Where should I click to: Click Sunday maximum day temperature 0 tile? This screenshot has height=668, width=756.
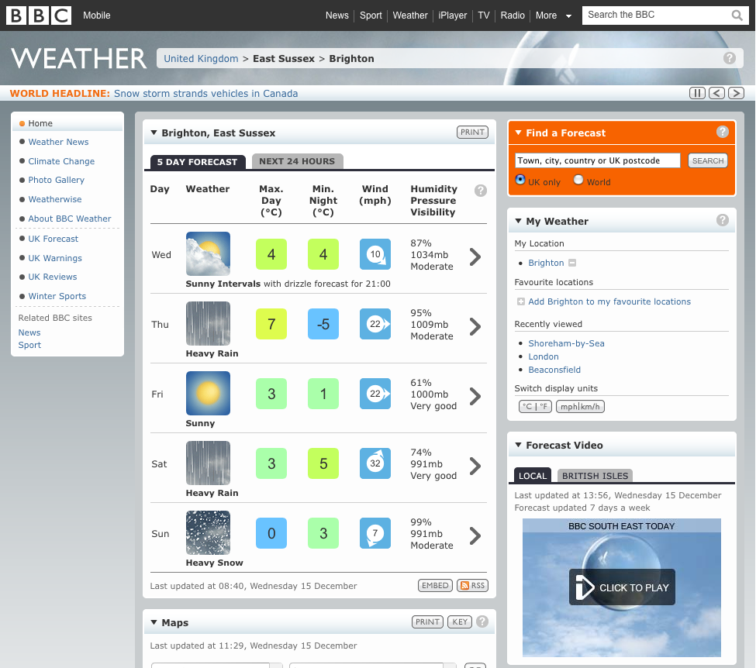271,533
